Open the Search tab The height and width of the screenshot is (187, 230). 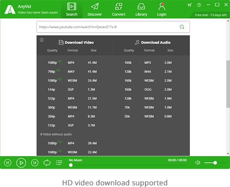[x=71, y=9]
